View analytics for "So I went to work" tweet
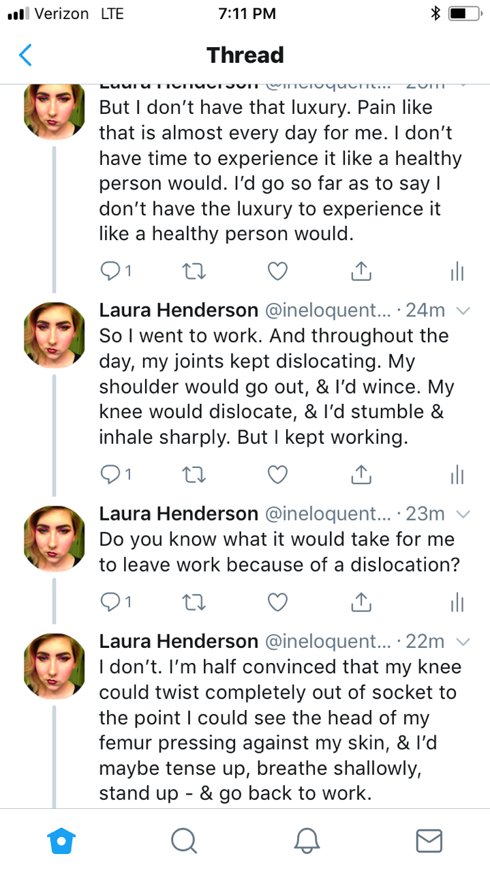The width and height of the screenshot is (490, 873). 457,474
